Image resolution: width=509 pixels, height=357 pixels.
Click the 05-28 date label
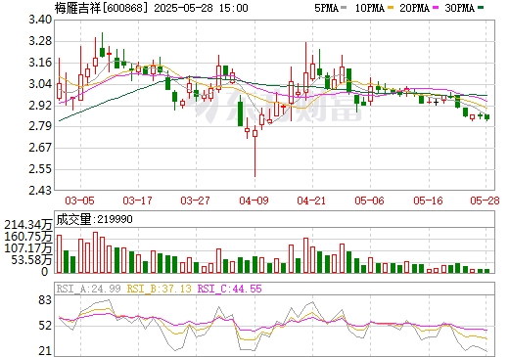coord(485,201)
